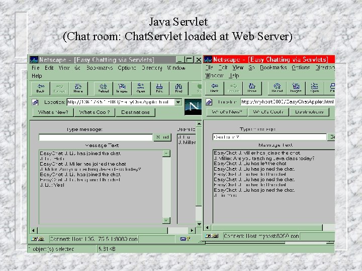Open the Bookmarks menu in the right window
The image size is (362, 271).
pos(274,68)
